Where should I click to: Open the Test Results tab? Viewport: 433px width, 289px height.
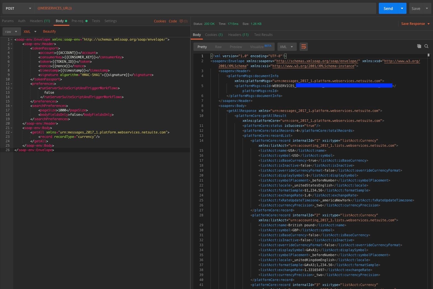[263, 35]
